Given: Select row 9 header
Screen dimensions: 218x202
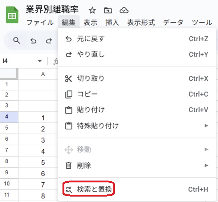Looking at the screenshot, I should click(x=9, y=173).
